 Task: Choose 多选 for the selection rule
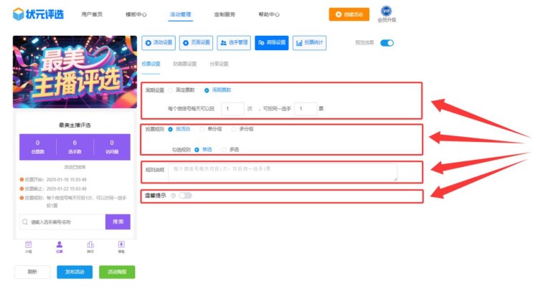(223, 149)
